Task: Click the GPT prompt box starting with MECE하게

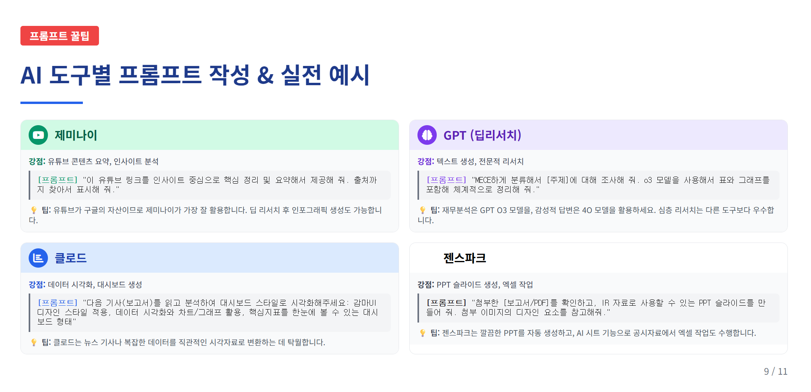Action: coord(599,185)
